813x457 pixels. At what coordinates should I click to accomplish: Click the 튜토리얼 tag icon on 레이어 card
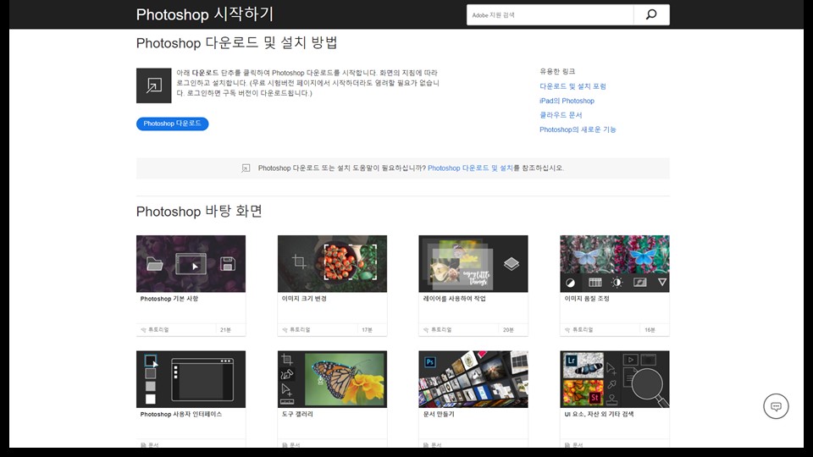click(x=426, y=330)
